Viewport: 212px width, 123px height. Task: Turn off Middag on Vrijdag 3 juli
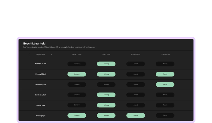[x=106, y=105]
